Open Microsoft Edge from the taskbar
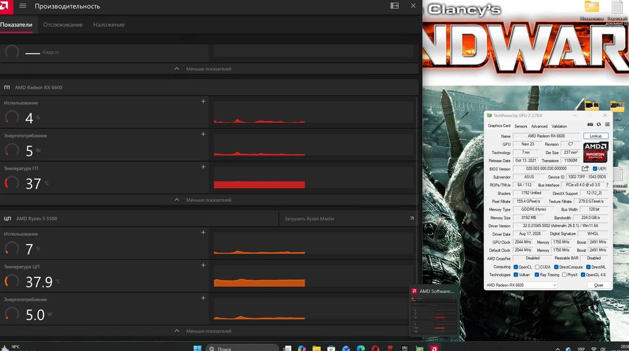Screen dimensions: 629x351 tap(360, 348)
